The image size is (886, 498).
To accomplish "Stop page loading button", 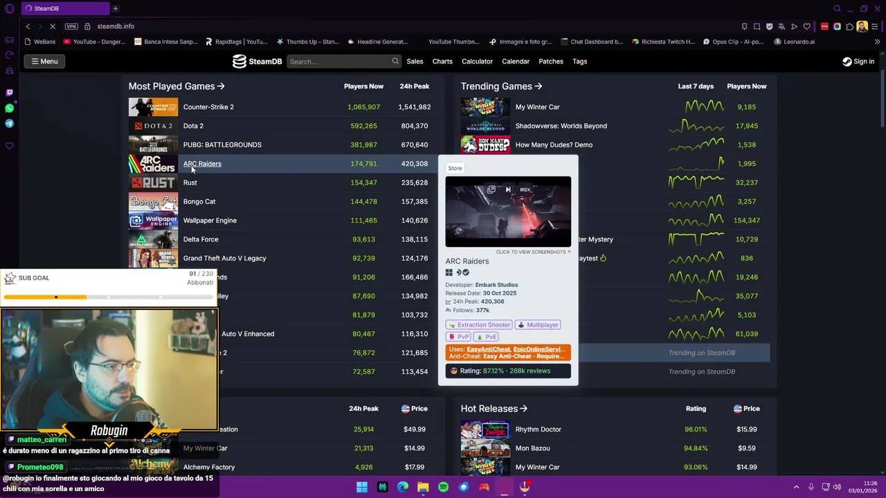I will (53, 26).
